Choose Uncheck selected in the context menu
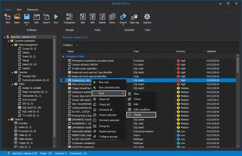The image size is (242, 156). click(x=109, y=120)
